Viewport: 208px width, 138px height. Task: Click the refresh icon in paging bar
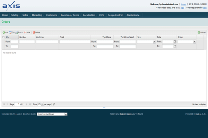[54, 104]
